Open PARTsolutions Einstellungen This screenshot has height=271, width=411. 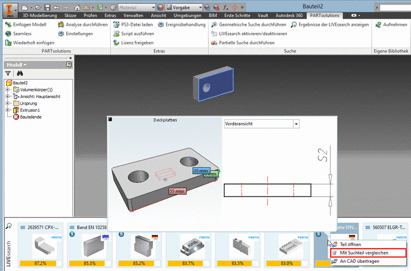pos(76,34)
